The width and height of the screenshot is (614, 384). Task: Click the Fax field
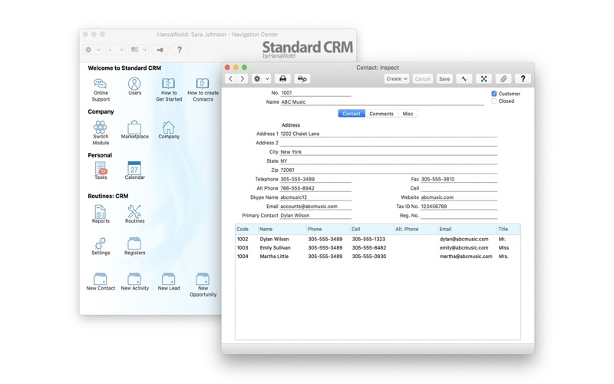(x=458, y=179)
